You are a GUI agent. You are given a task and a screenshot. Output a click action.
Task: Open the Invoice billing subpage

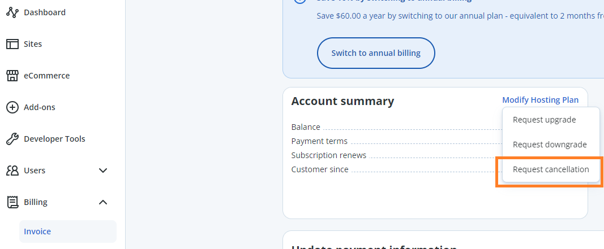pos(37,231)
